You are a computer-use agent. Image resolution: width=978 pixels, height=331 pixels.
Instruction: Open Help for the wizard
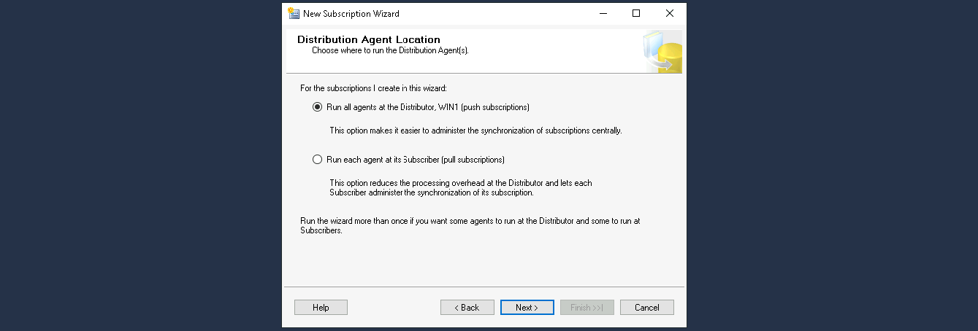coord(321,308)
